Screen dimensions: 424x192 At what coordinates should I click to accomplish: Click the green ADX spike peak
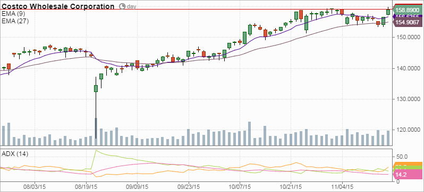point(96,150)
